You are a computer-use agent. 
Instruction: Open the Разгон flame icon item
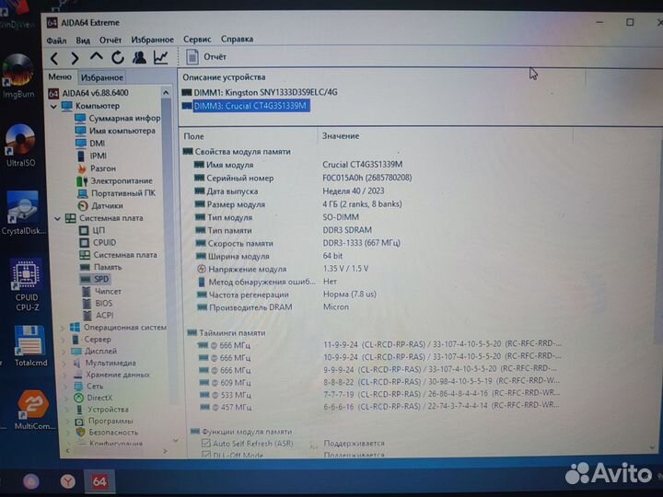(x=81, y=168)
